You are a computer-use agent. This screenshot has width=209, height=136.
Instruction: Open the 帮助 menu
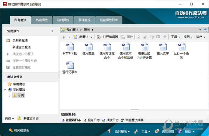(186, 131)
